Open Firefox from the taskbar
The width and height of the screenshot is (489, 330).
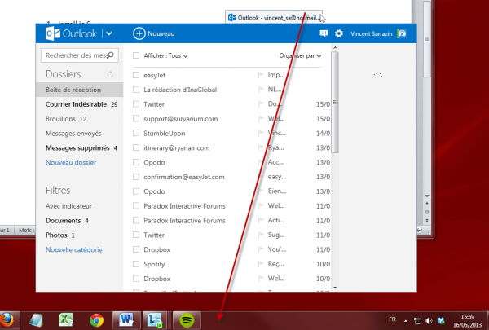(7, 320)
